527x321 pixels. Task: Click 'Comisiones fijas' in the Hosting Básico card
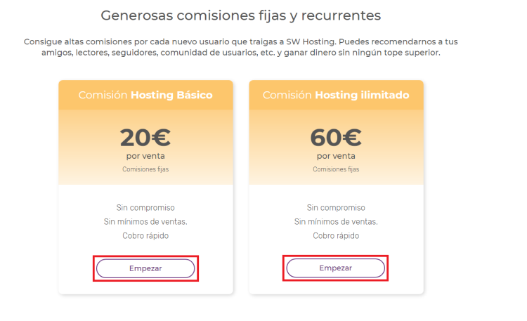[145, 169]
